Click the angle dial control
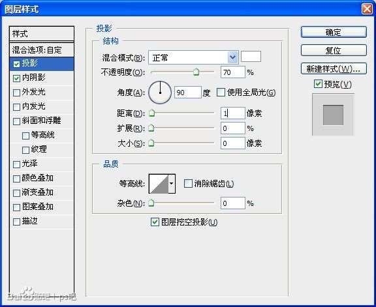This screenshot has width=376, height=307. (160, 93)
